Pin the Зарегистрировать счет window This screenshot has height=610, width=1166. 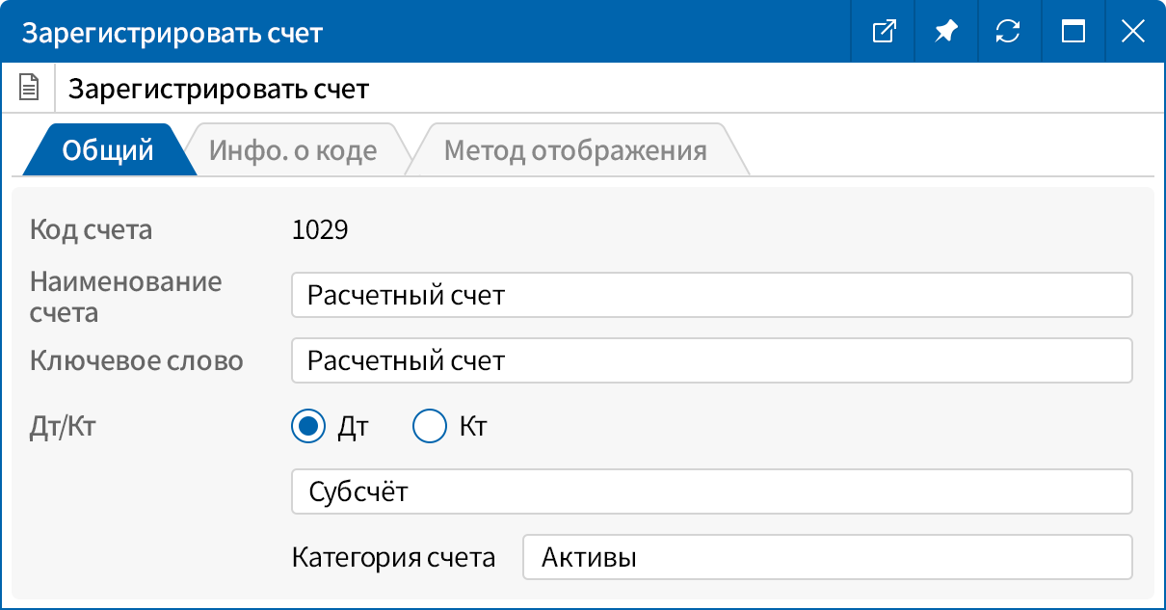point(946,31)
